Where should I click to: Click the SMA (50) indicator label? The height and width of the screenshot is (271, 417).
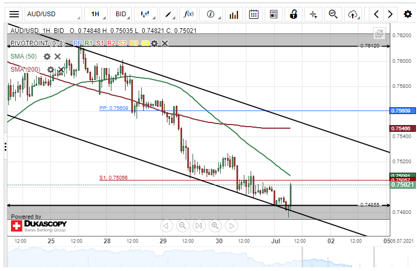pyautogui.click(x=24, y=57)
